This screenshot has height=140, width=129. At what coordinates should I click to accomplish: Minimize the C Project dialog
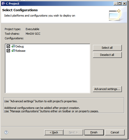(116, 4)
